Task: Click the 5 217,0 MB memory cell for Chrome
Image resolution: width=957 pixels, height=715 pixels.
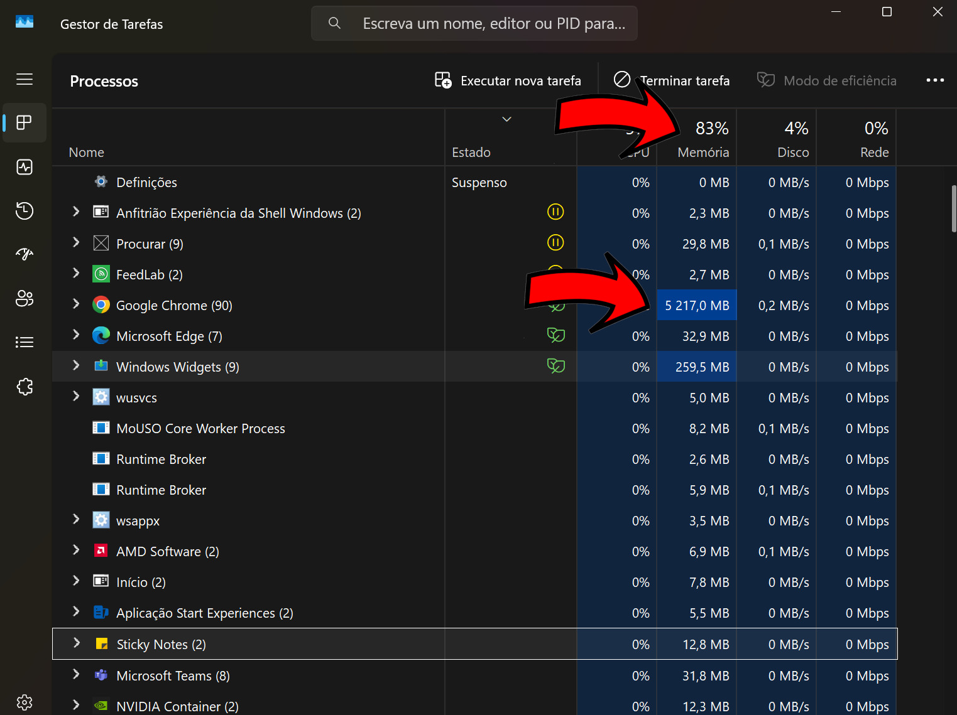Action: pos(697,305)
